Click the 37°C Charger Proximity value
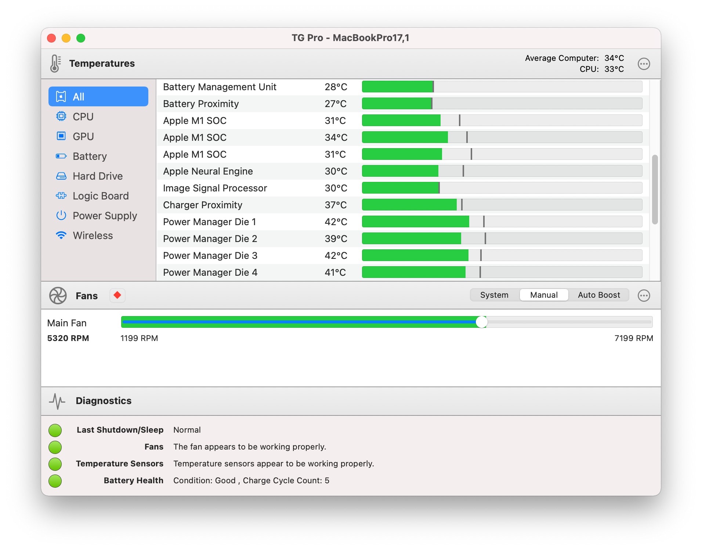The width and height of the screenshot is (702, 550). [x=336, y=205]
